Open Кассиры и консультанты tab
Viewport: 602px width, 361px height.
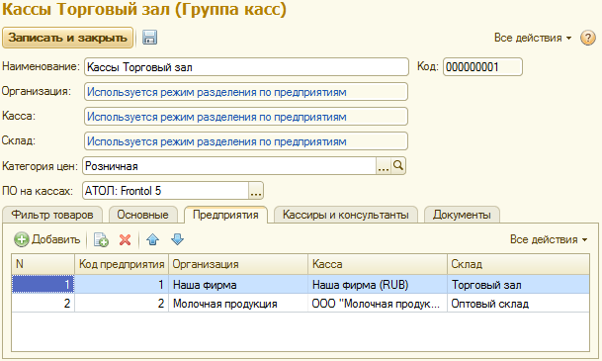click(346, 215)
